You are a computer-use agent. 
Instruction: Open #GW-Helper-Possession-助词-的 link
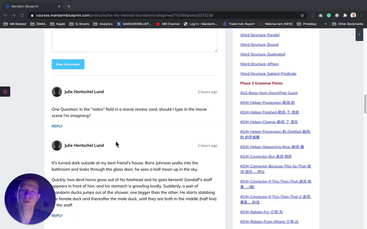coord(268,102)
